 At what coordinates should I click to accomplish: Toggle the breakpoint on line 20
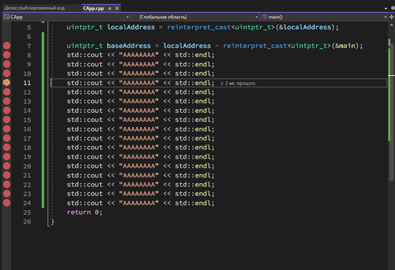point(7,166)
